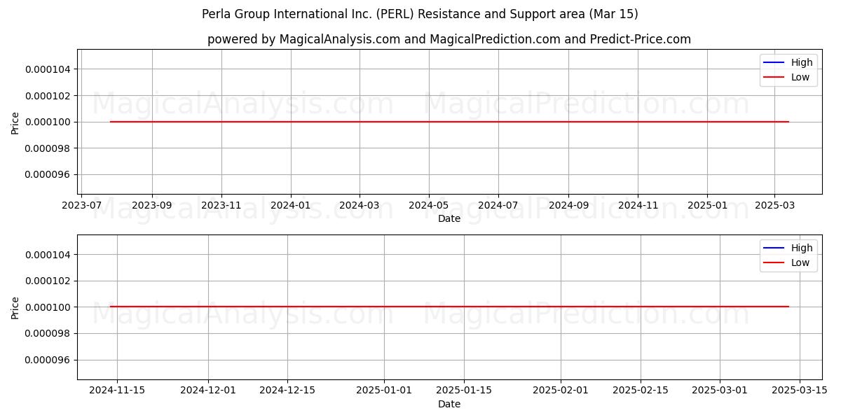Pick the 2025-02-15 date tick label
This screenshot has height=420, width=841.
[x=640, y=391]
